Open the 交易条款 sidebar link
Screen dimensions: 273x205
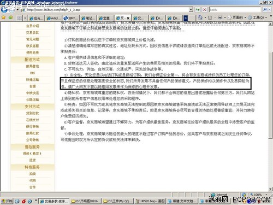tap(32, 33)
